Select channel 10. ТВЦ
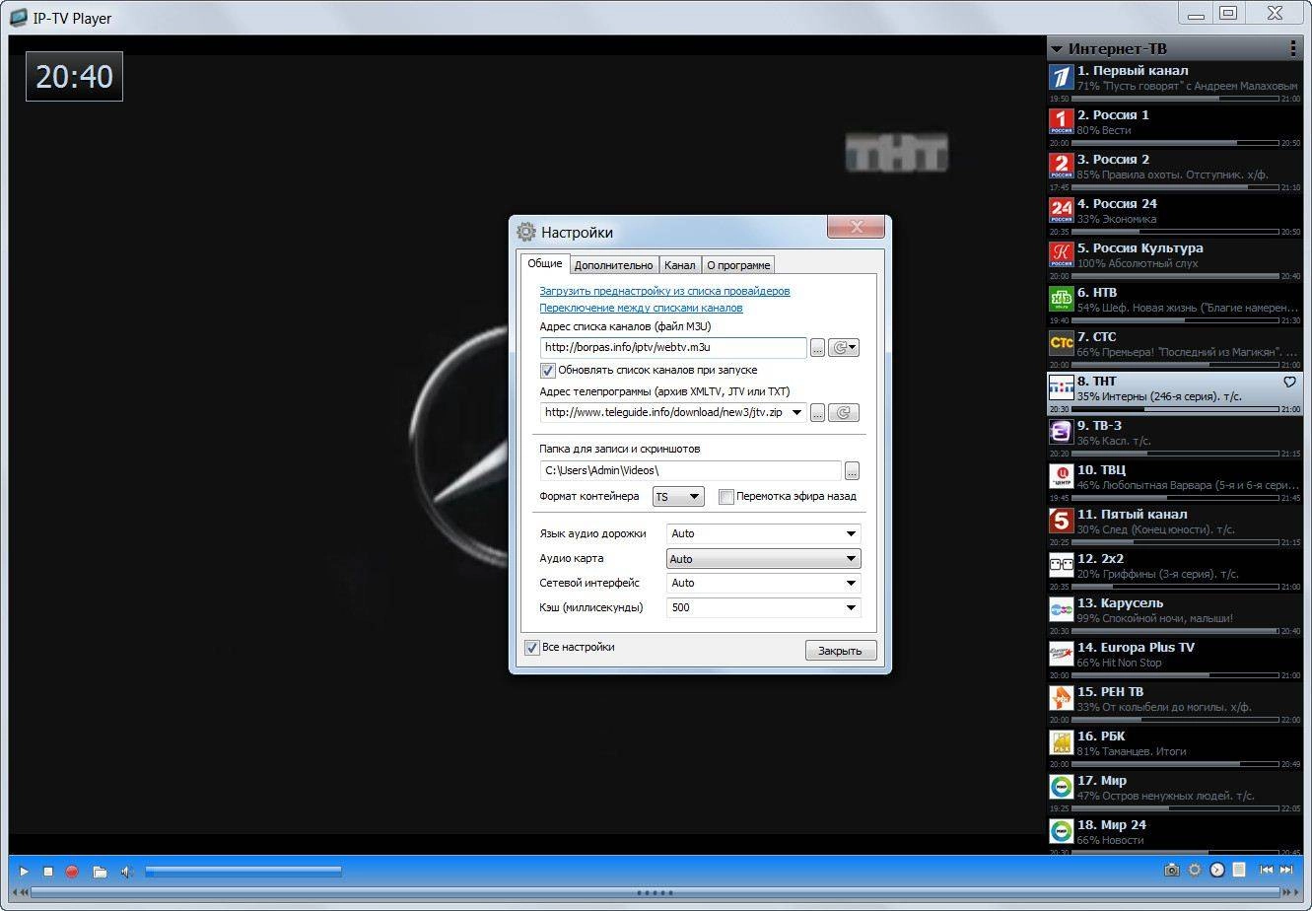1312x911 pixels. (1175, 483)
